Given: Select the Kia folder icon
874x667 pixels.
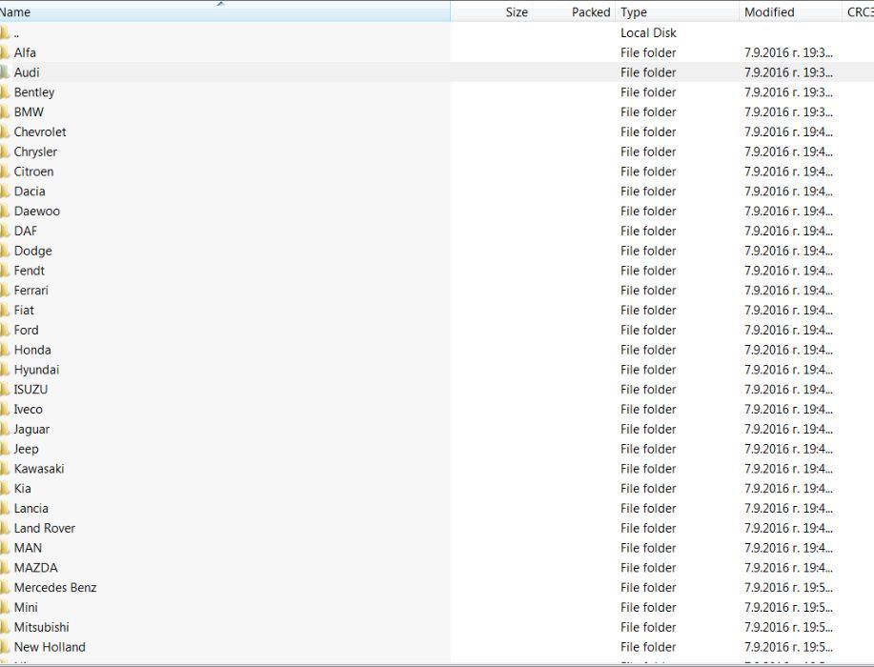Looking at the screenshot, I should coord(5,489).
